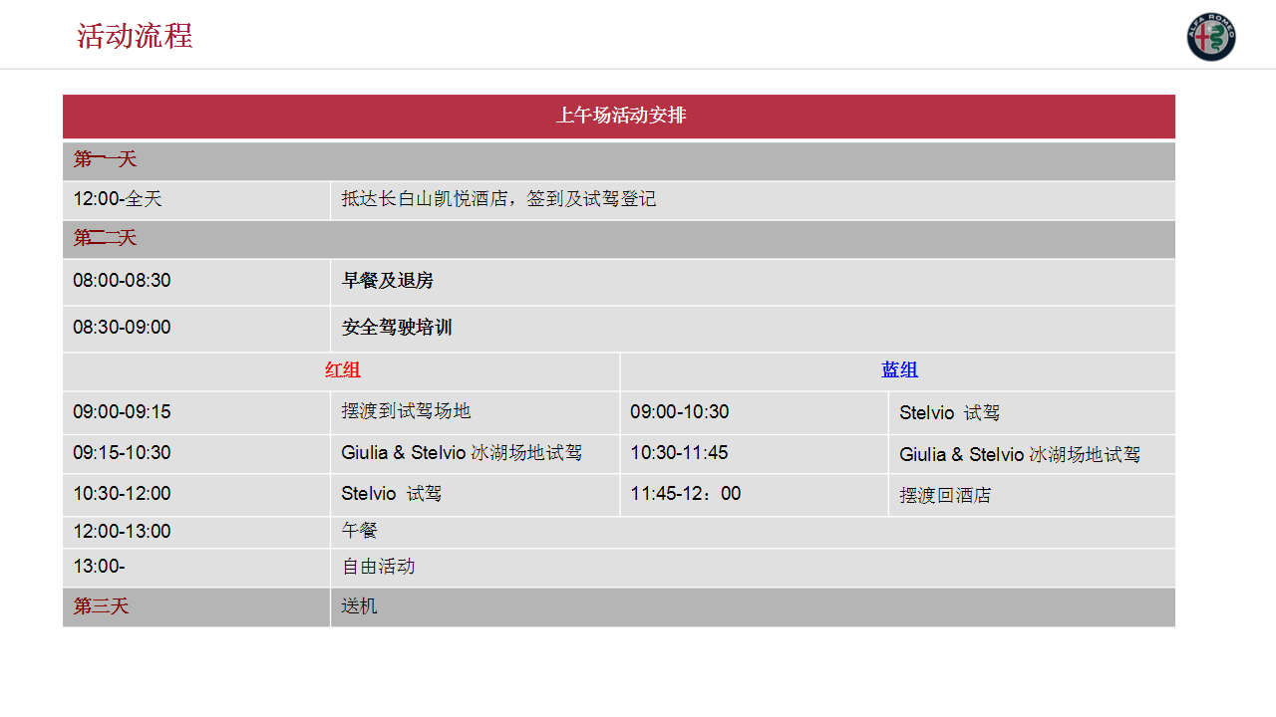This screenshot has height=717, width=1276.
Task: Click the Alfa Romeo logo badge
Action: (x=1211, y=37)
